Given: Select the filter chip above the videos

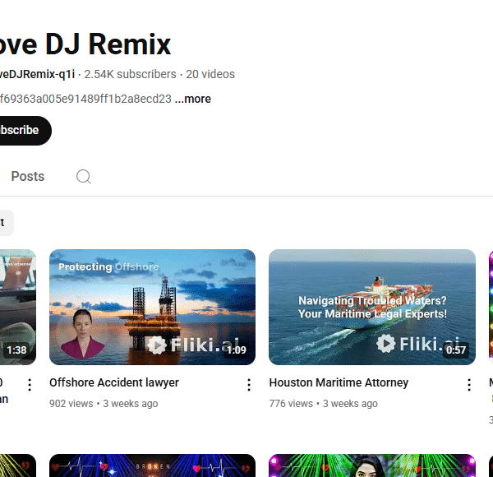Looking at the screenshot, I should pos(7,222).
